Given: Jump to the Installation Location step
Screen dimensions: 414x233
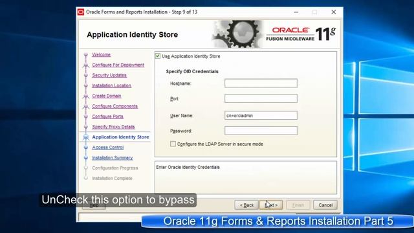Looking at the screenshot, I should pyautogui.click(x=112, y=85).
